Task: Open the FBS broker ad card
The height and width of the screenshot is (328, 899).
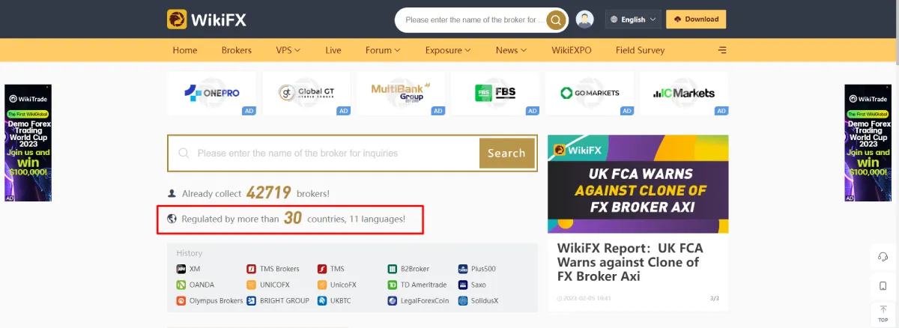Action: (x=495, y=93)
